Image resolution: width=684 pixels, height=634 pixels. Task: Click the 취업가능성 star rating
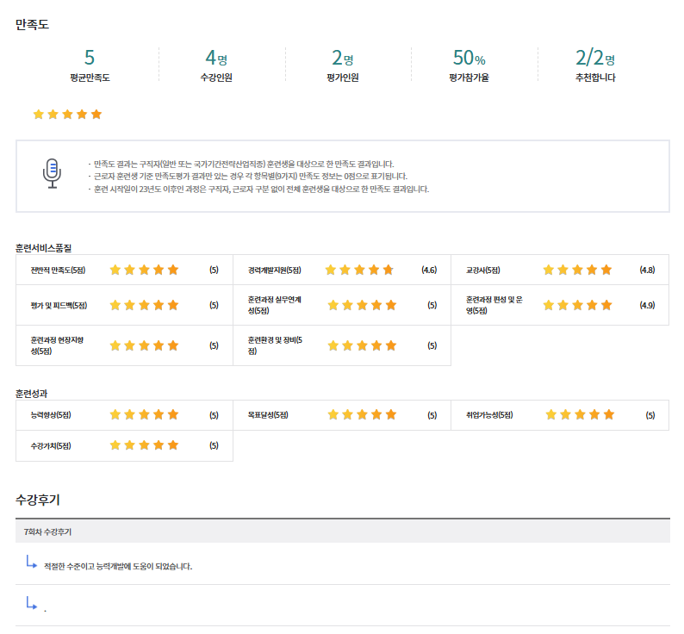[580, 414]
